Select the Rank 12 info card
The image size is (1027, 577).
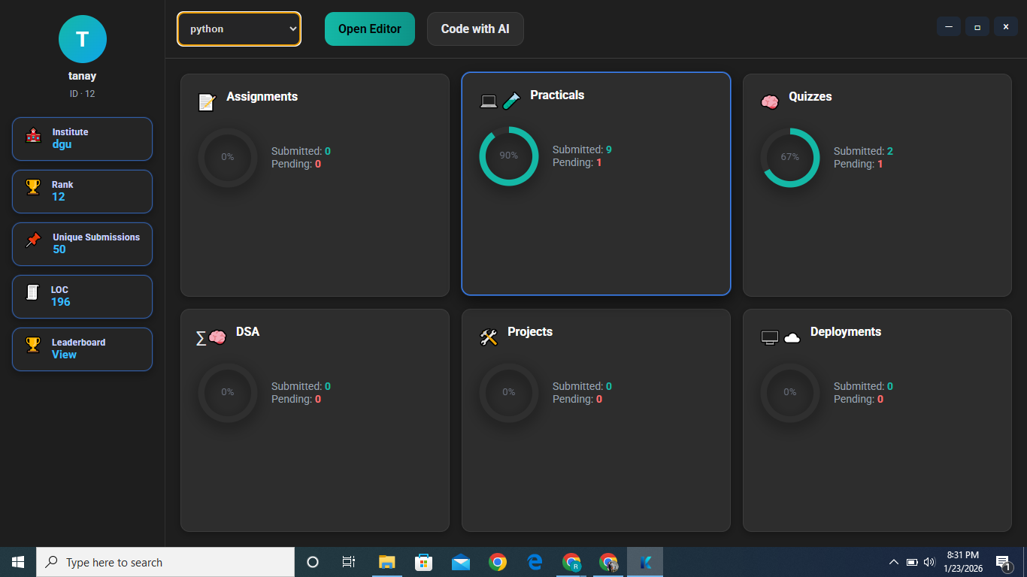point(82,192)
